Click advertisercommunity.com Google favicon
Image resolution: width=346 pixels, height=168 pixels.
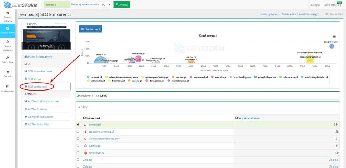(x=86, y=139)
